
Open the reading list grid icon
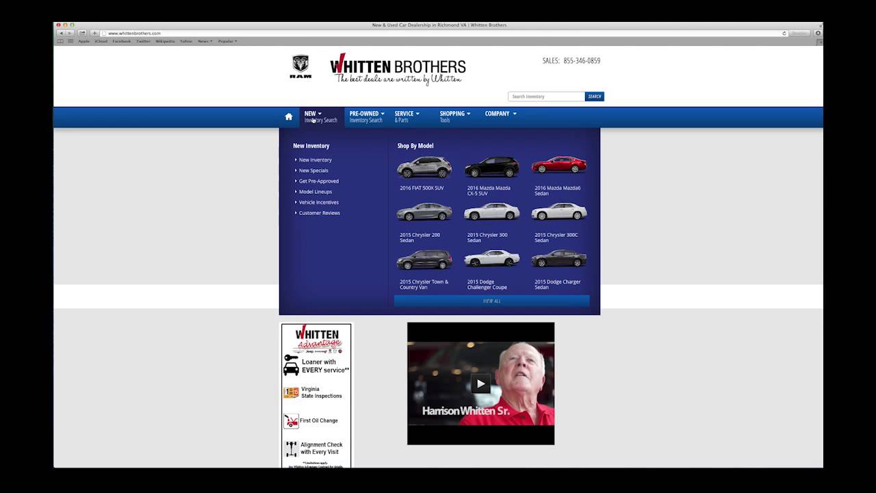[70, 41]
